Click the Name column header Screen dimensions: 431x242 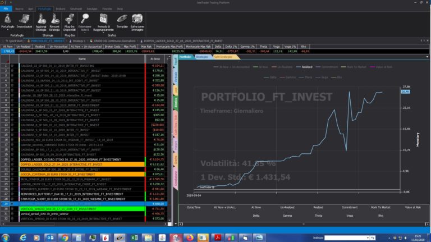(82, 59)
